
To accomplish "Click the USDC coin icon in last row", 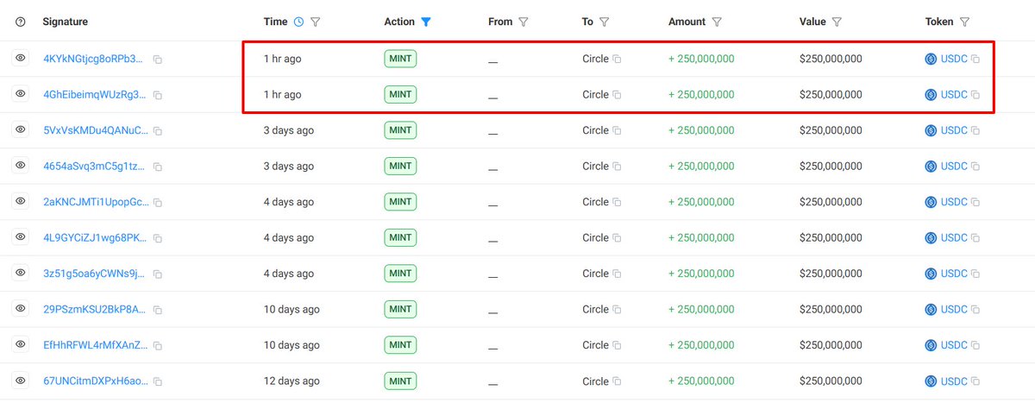I will [x=931, y=381].
